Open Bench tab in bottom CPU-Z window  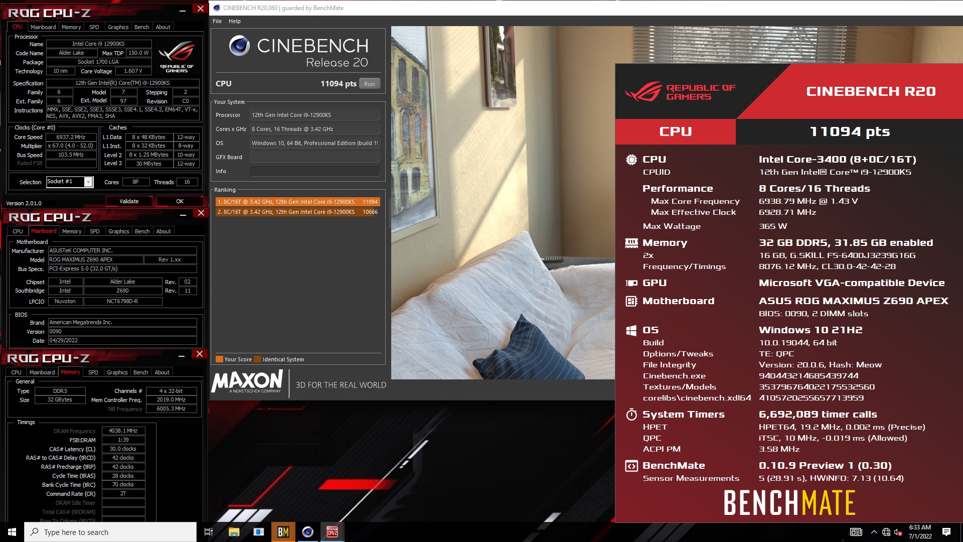pyautogui.click(x=141, y=372)
